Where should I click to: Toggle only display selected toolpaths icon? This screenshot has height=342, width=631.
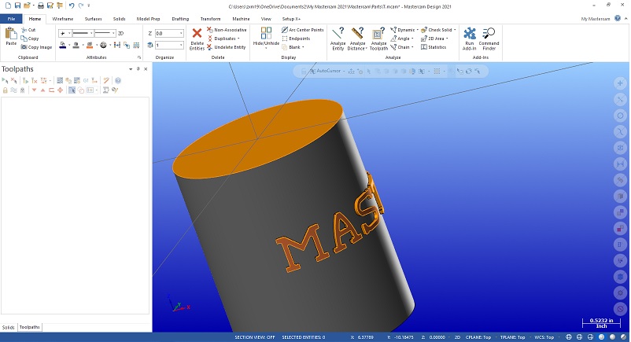click(x=72, y=90)
